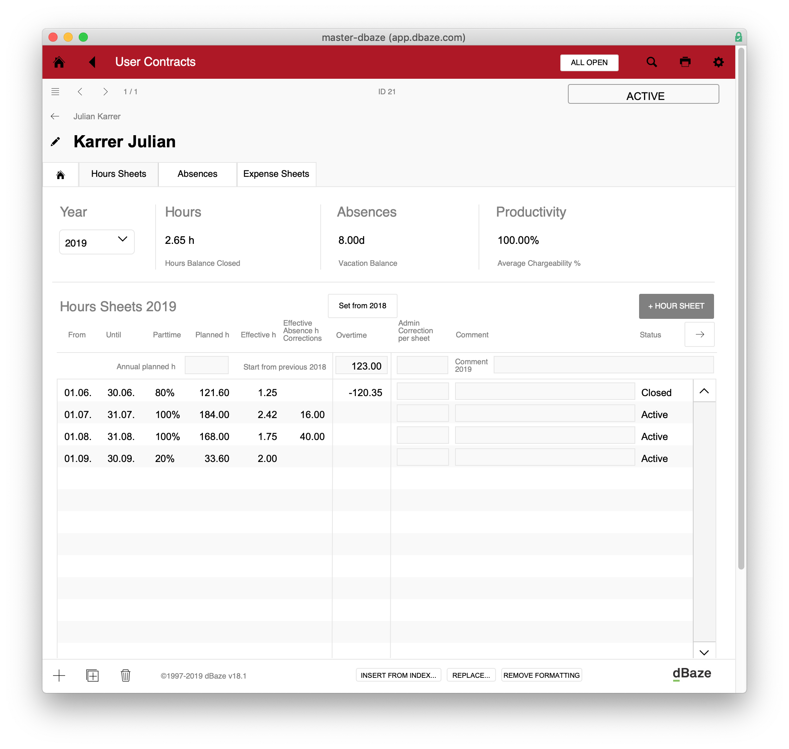Image resolution: width=789 pixels, height=749 pixels.
Task: Click the printer icon
Action: point(685,62)
